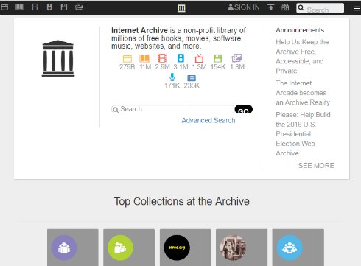Screen dimensions: 361x266
Task: Click the 'Announcements' heading
Action: pyautogui.click(x=300, y=30)
